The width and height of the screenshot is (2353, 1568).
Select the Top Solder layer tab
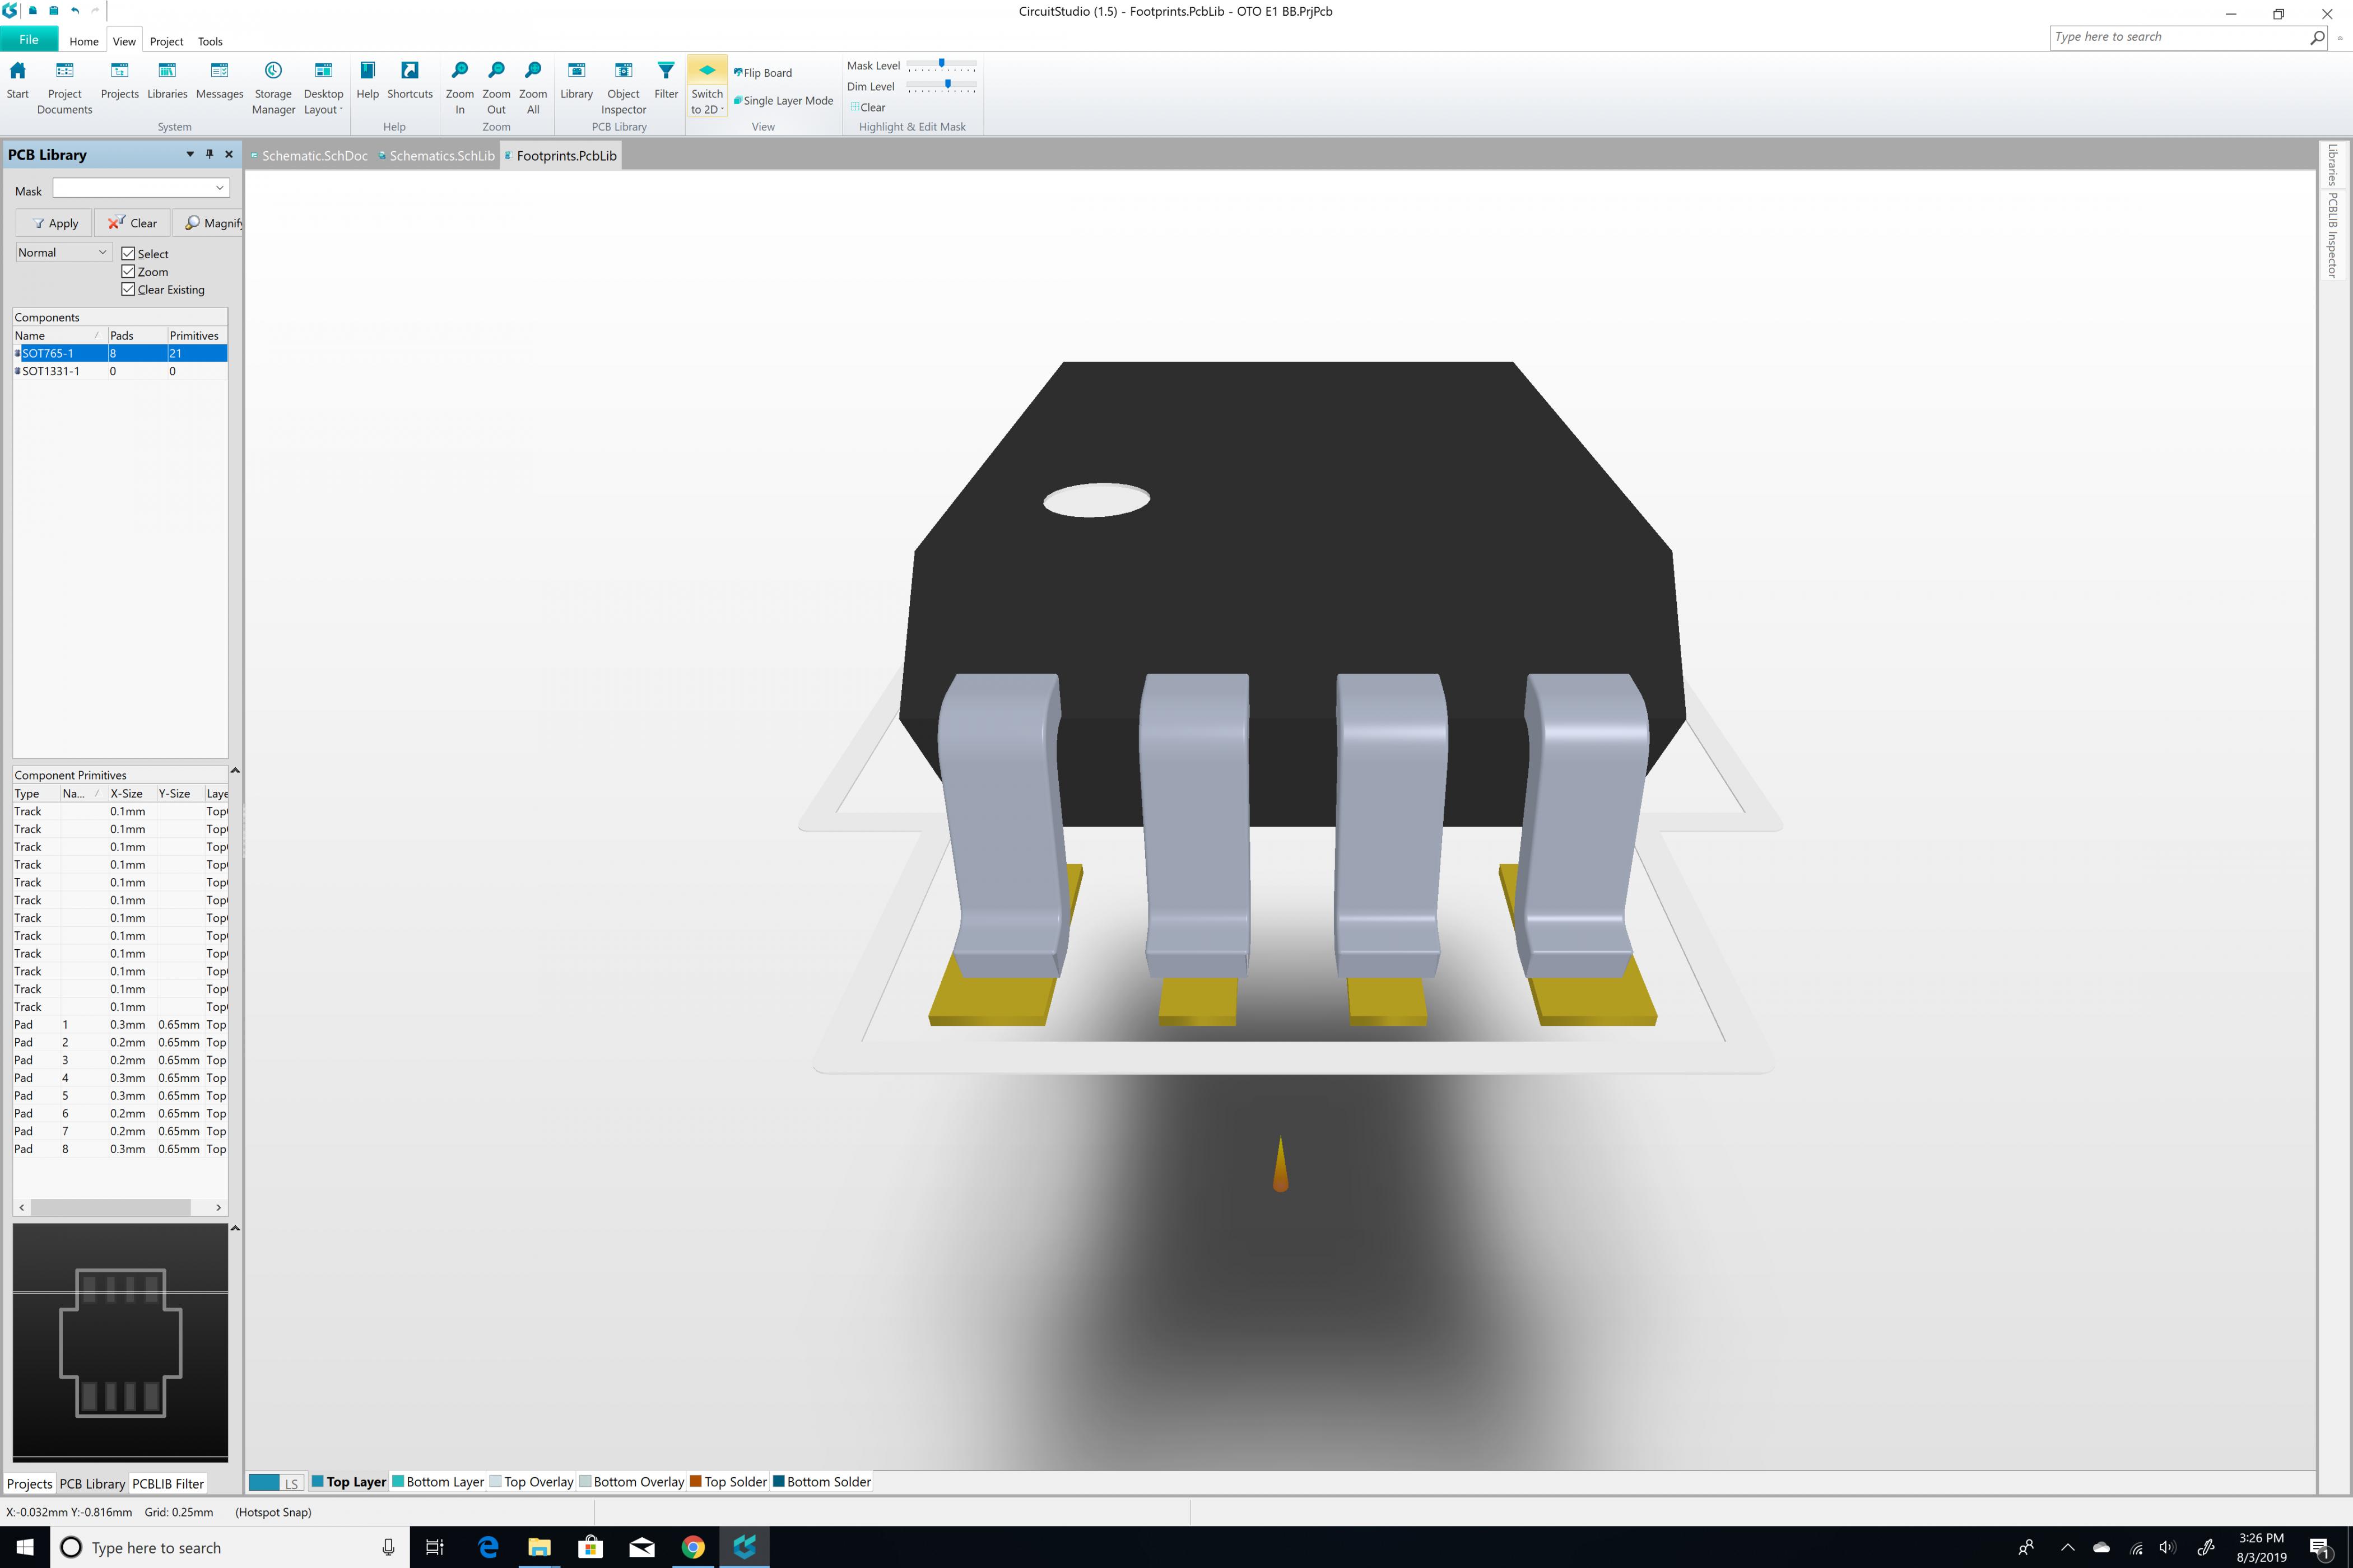tap(728, 1482)
